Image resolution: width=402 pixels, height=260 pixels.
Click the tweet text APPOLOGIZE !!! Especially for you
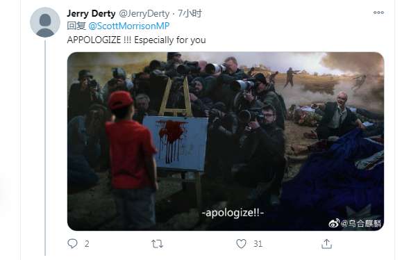pos(136,40)
